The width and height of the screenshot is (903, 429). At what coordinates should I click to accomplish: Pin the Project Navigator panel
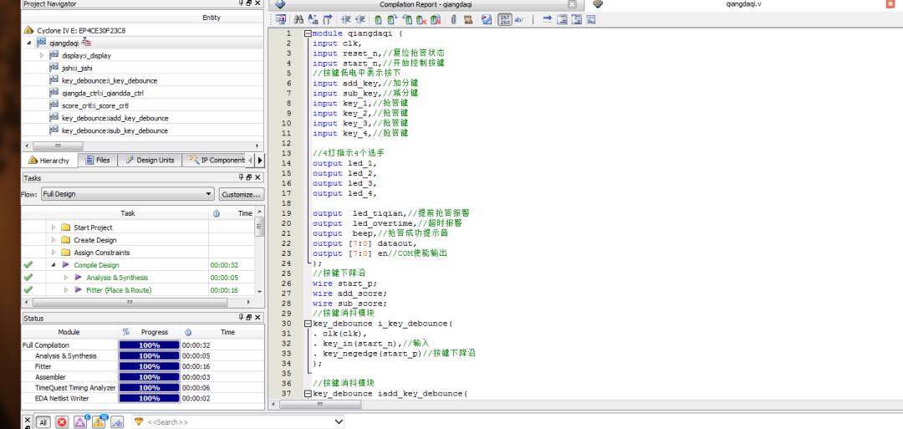242,4
